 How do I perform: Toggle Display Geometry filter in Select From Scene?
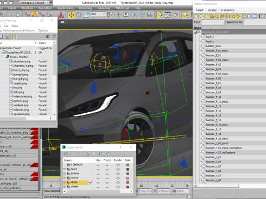tap(196, 17)
